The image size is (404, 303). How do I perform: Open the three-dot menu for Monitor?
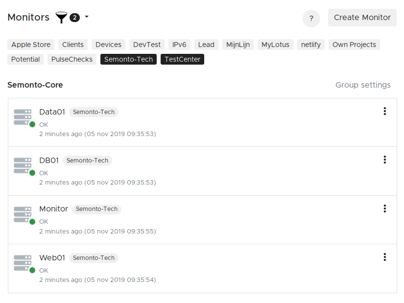pos(385,209)
